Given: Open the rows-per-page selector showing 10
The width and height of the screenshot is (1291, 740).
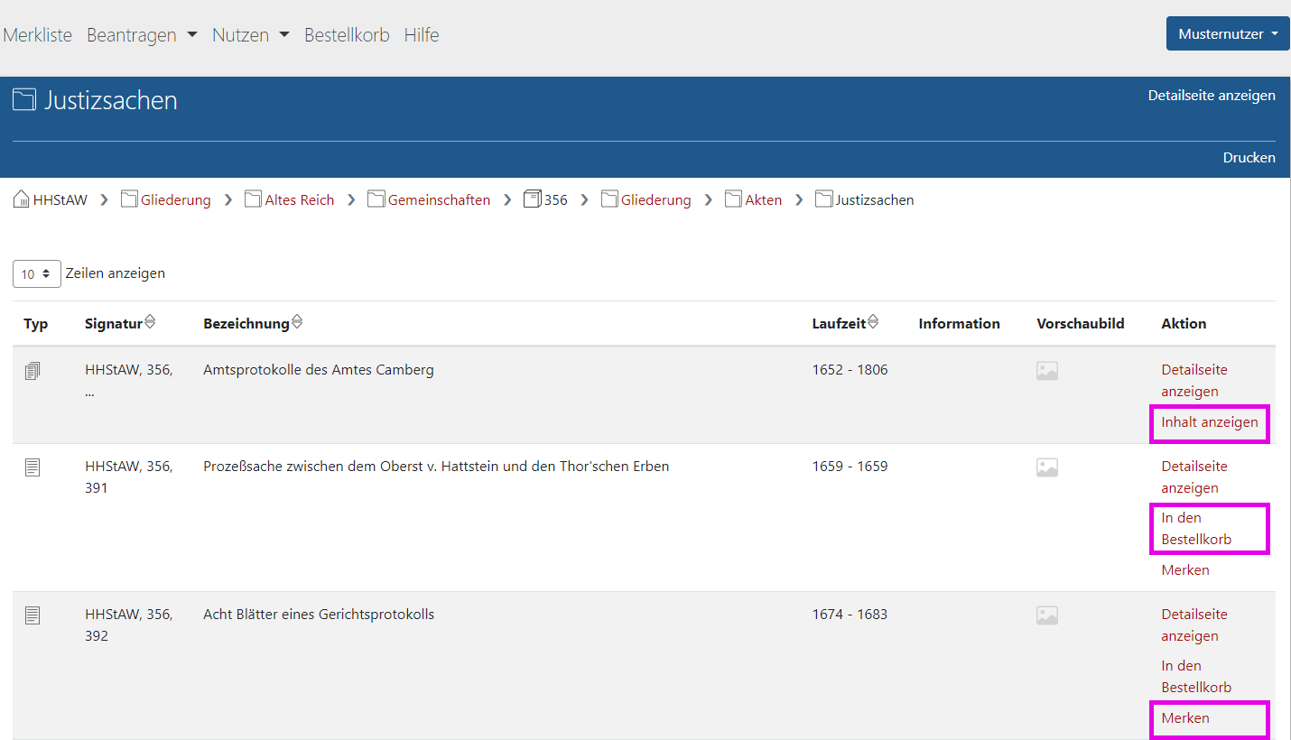Looking at the screenshot, I should coord(37,273).
